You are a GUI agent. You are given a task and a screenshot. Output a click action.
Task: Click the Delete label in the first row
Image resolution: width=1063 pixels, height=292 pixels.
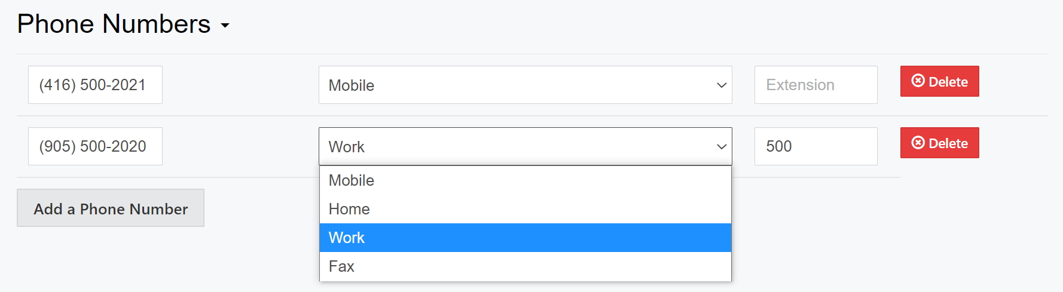(948, 82)
